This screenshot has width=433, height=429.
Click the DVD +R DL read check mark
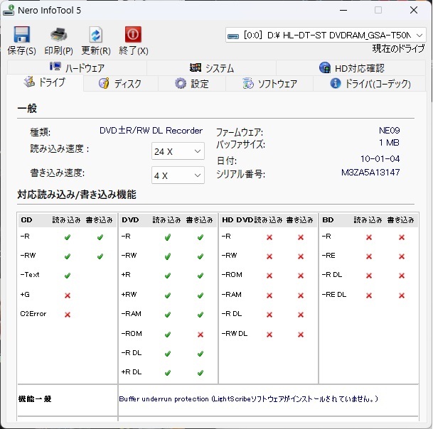[168, 373]
